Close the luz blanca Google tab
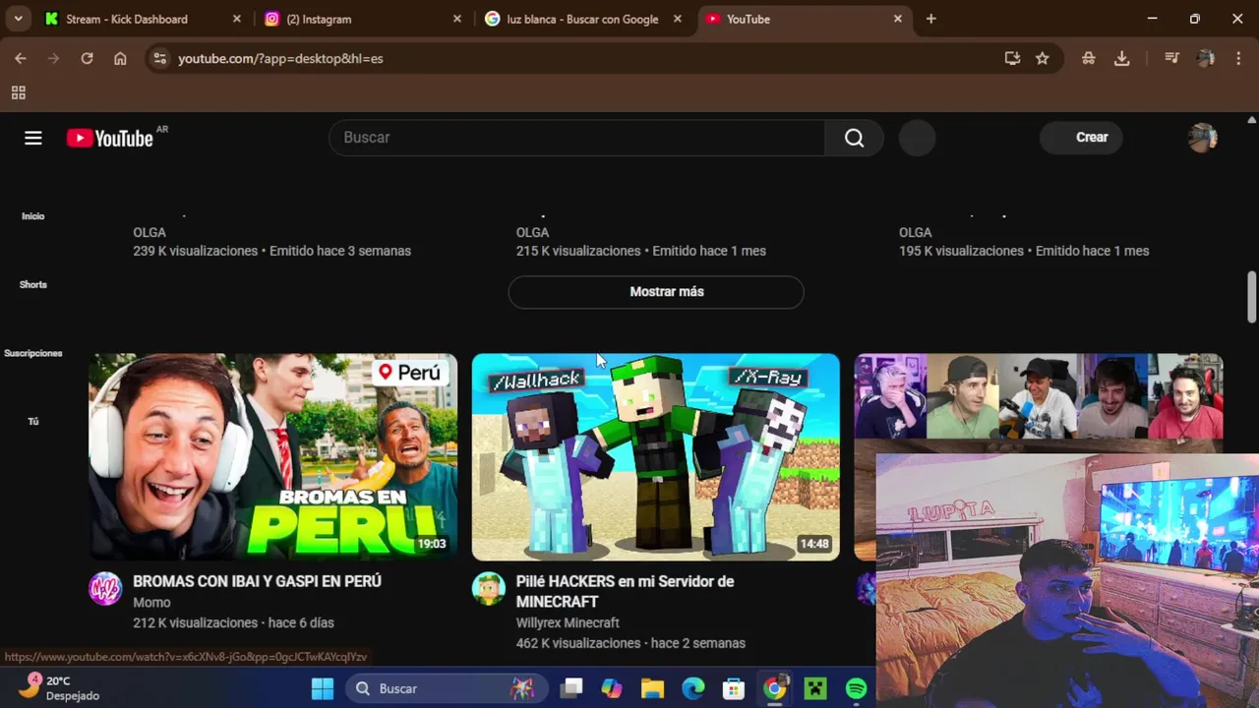Screen dimensions: 1259x708 (x=677, y=19)
